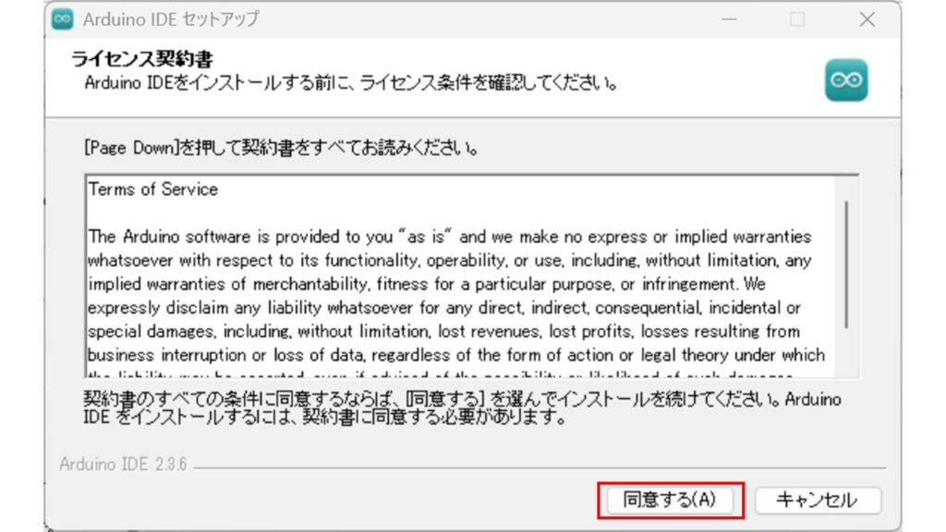Click the "Arduino IDE 2.3.6" version label
This screenshot has height=532, width=946.
click(123, 464)
